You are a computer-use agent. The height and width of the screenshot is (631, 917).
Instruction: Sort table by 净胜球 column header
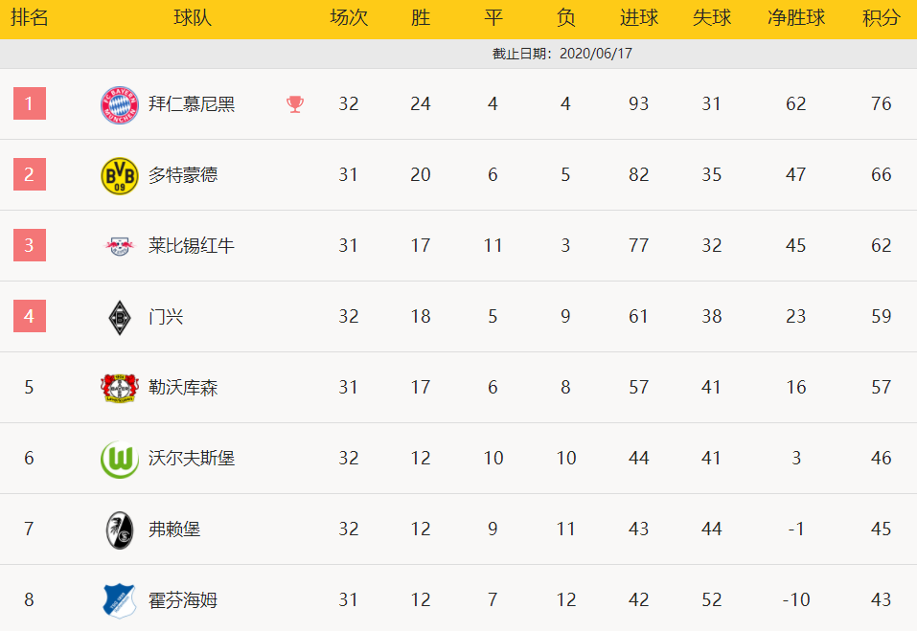796,17
